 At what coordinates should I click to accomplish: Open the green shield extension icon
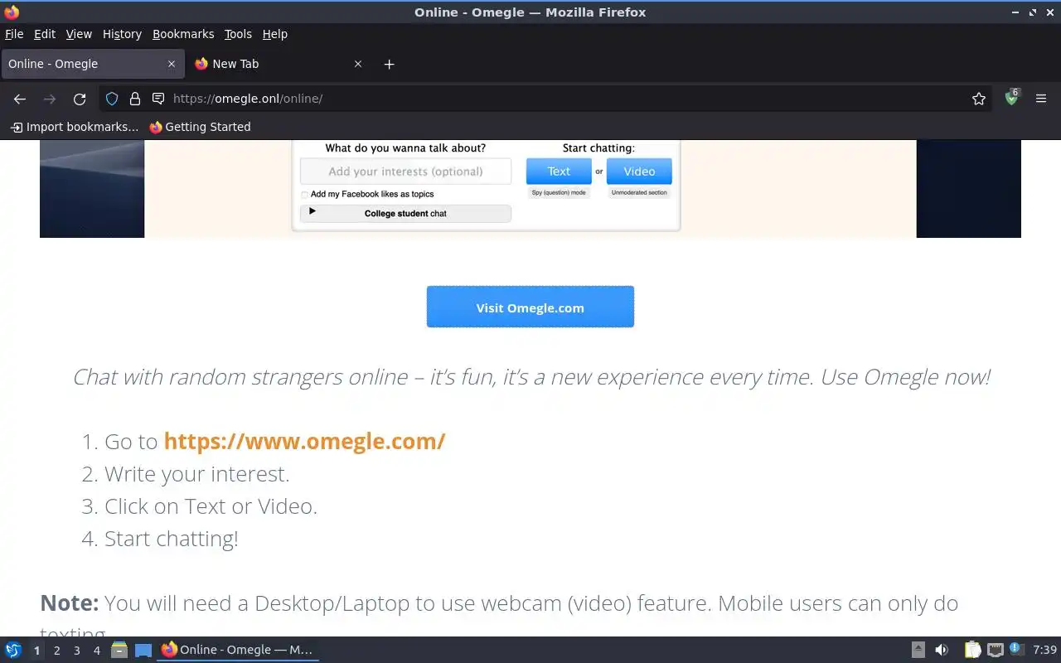coord(1011,98)
